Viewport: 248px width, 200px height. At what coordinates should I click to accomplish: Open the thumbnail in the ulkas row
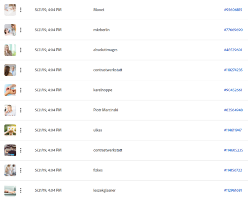(x=10, y=130)
